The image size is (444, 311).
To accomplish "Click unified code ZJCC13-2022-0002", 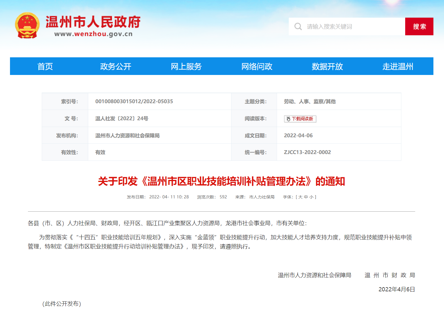I will click(307, 152).
